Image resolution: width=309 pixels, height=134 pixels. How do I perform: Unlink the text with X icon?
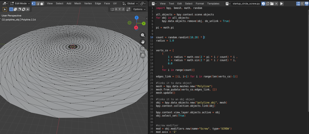pos(276,3)
